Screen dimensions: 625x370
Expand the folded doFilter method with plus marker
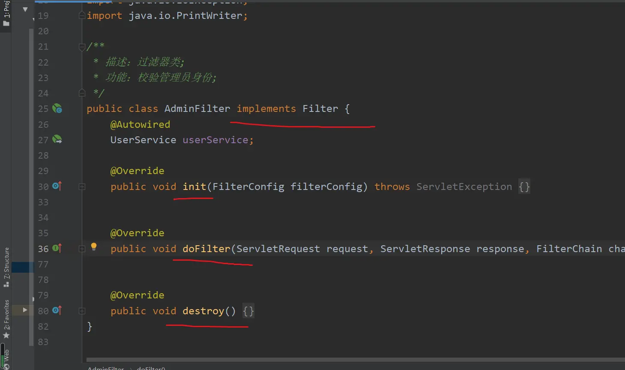tap(82, 249)
